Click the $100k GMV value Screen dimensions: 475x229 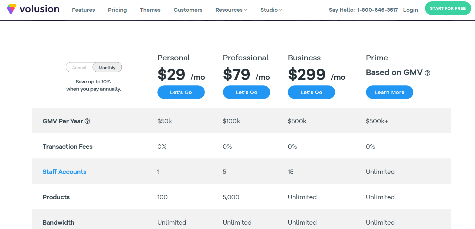click(x=231, y=121)
